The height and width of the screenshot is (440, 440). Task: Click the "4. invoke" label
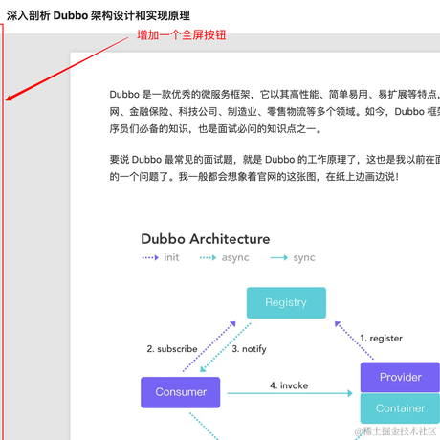tap(289, 385)
